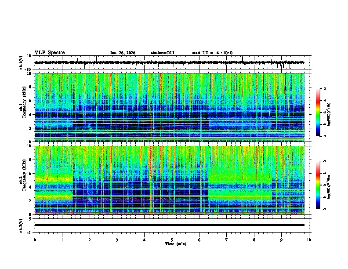Click the time axis tick label 8
The height and width of the screenshot is (269, 348).
click(254, 240)
